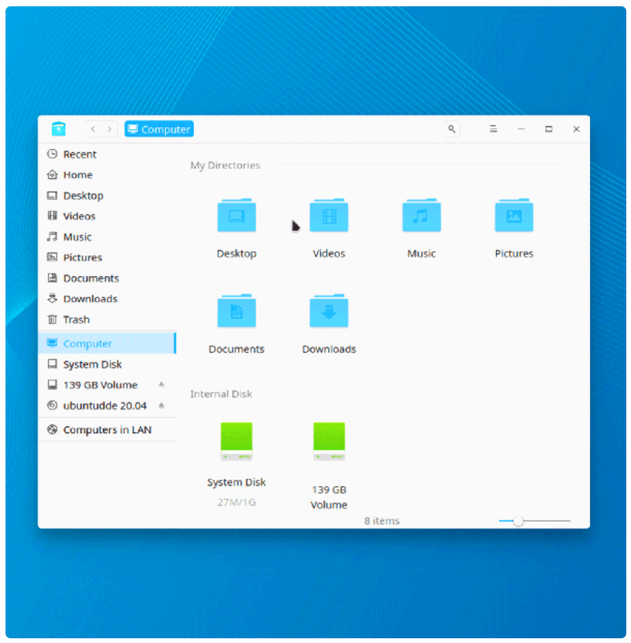
Task: Select Desktop in the sidebar
Action: tap(107, 196)
